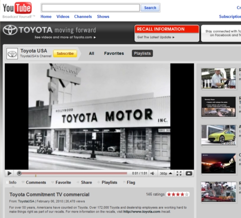
Task: Click the Facebook 'Stay connected' banner
Action: pos(221,33)
